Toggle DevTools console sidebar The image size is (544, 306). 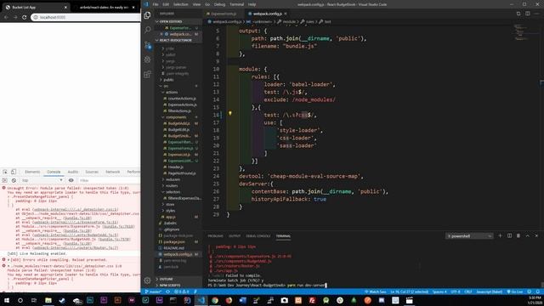(x=4, y=180)
